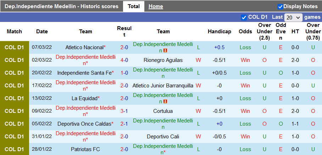322x155 pixels.
Task: Click the COL D1 cell for 07/03/22 match
Action: pyautogui.click(x=14, y=47)
